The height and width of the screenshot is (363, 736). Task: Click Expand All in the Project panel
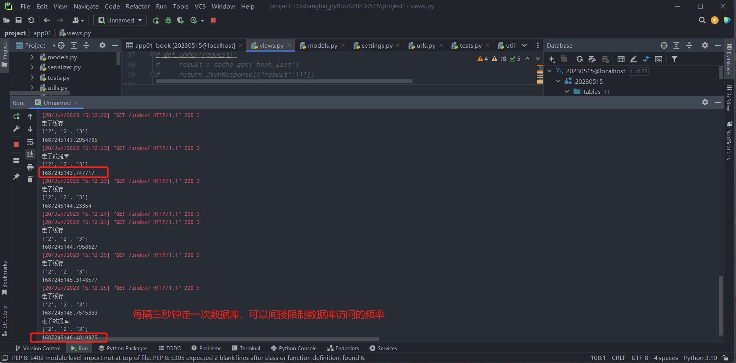pyautogui.click(x=74, y=45)
